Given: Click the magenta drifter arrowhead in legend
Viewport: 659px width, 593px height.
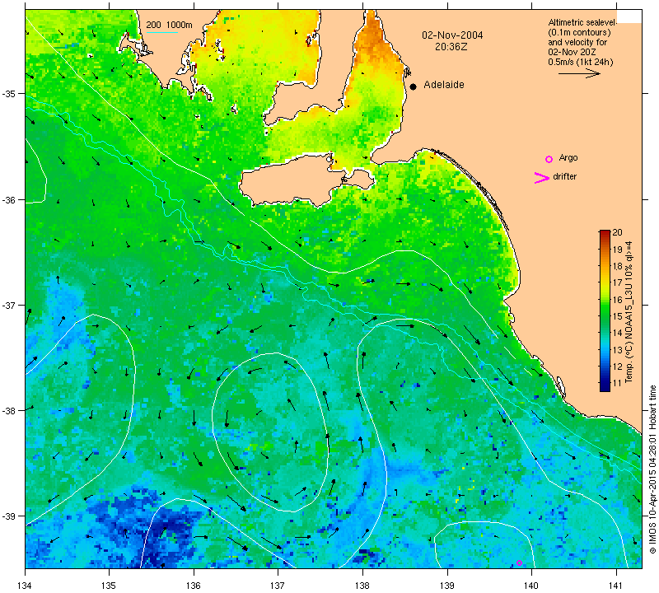Looking at the screenshot, I should (x=541, y=178).
